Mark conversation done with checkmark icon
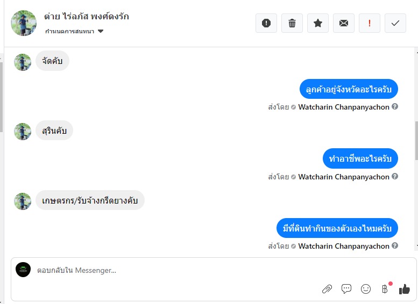 coord(395,23)
